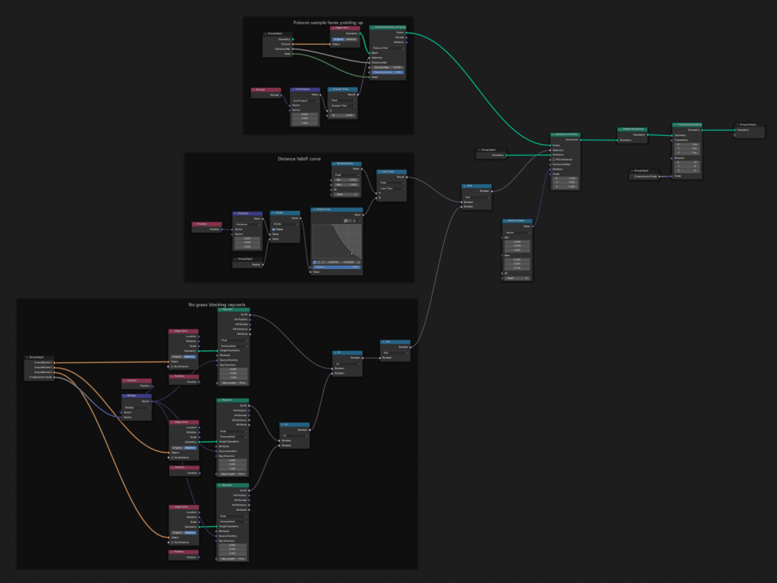This screenshot has height=583, width=777.
Task: Edit the B value in Greater Than
Action: click(x=343, y=115)
